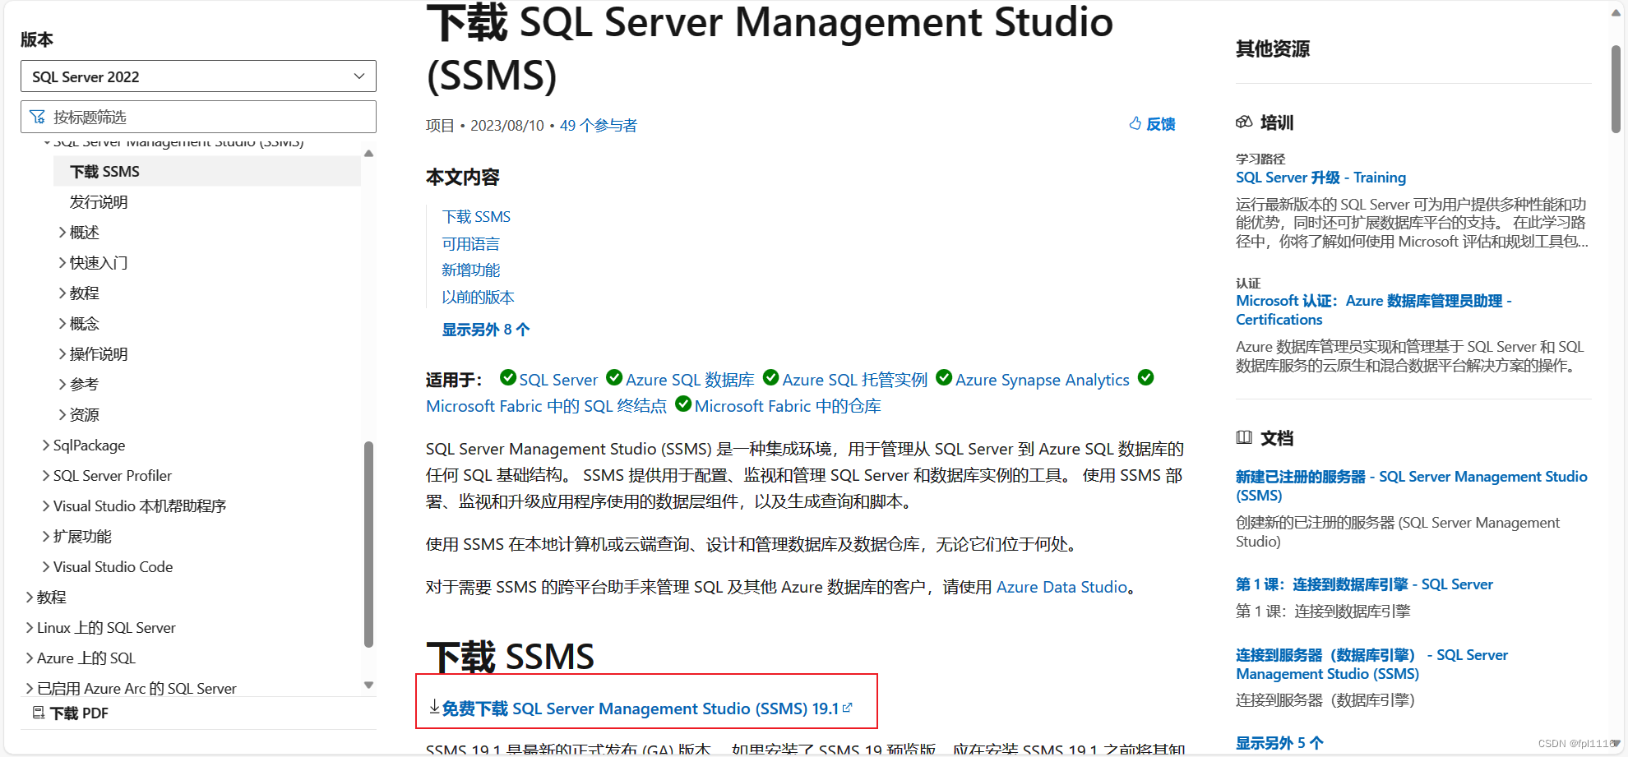Click 显示另外 5 个 in resources
The image size is (1628, 757).
click(x=1279, y=743)
